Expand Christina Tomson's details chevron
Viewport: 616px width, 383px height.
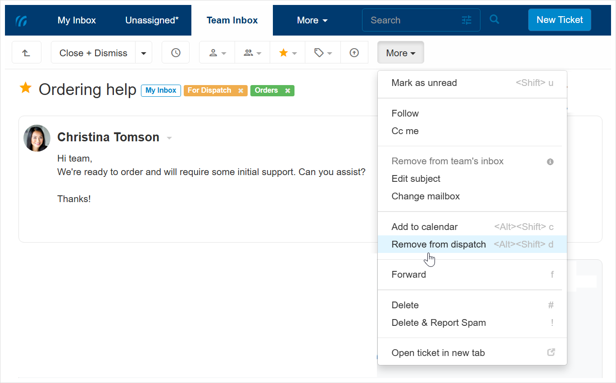coord(169,138)
